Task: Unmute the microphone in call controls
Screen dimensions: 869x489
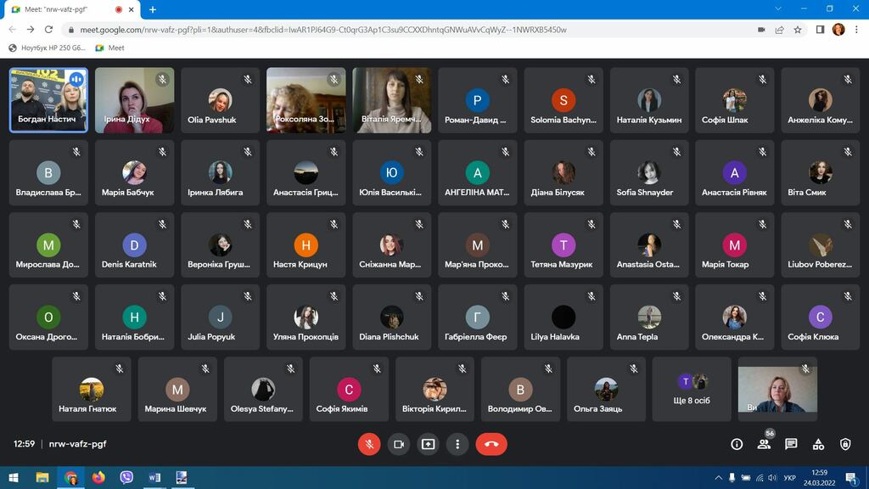Action: click(x=369, y=444)
